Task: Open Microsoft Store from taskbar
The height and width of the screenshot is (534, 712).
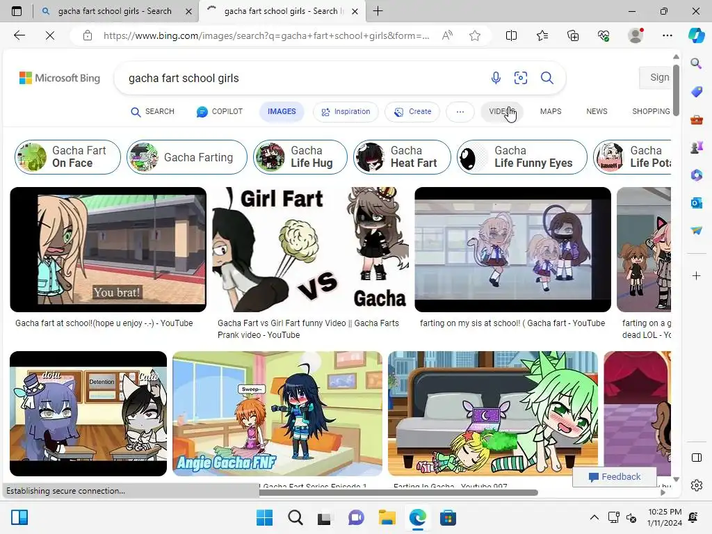Action: [448, 517]
